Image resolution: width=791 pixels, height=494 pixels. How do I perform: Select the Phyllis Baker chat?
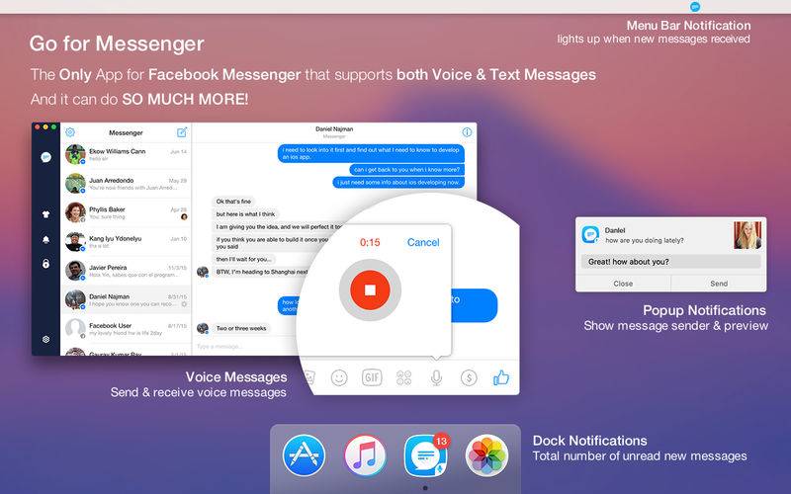[x=126, y=212]
